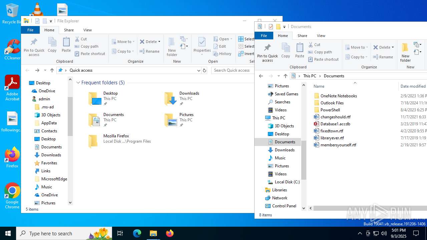This screenshot has width=427, height=240.
Task: Go back in Documents window navigation
Action: point(261,76)
